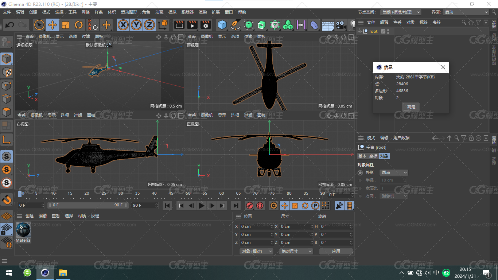Toggle Scale keyframe recording in timeline bar
This screenshot has width=498, height=280.
(x=295, y=206)
